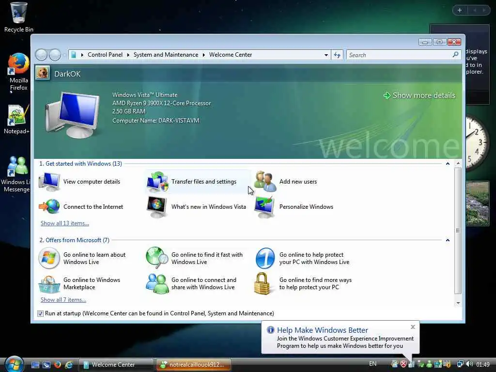Screen dimensions: 496x372
Task: Click the sidebar add gadget plus button
Action: (x=460, y=10)
